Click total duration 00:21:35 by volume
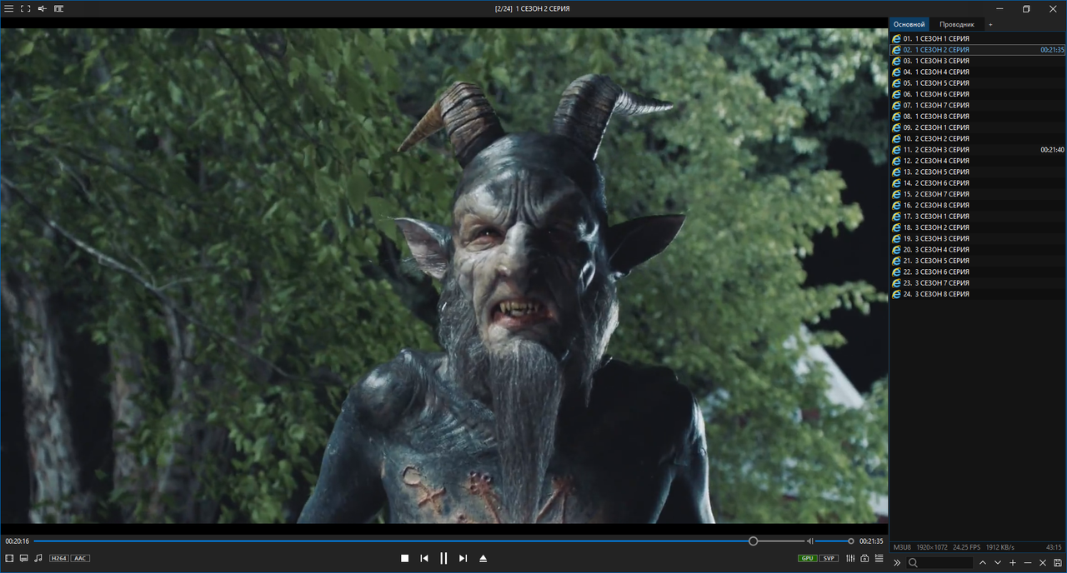This screenshot has height=573, width=1067. click(871, 541)
